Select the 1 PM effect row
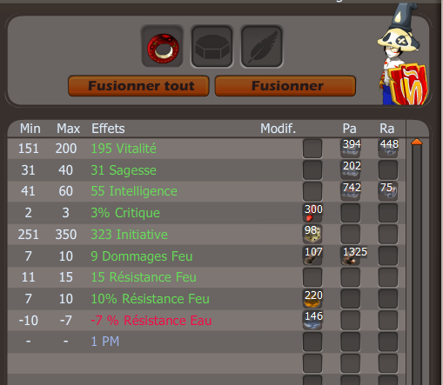This screenshot has height=385, width=443. 206,342
